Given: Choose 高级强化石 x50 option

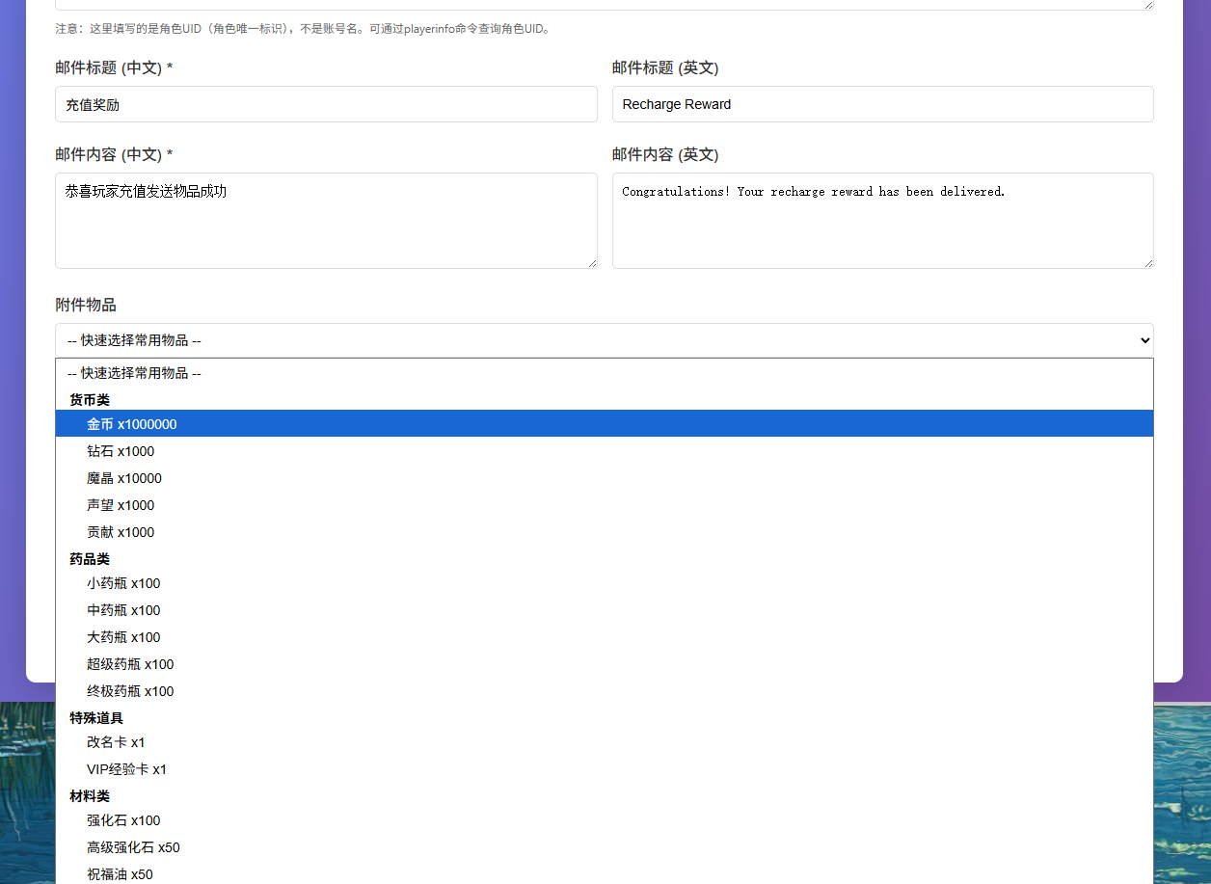Looking at the screenshot, I should [x=133, y=847].
